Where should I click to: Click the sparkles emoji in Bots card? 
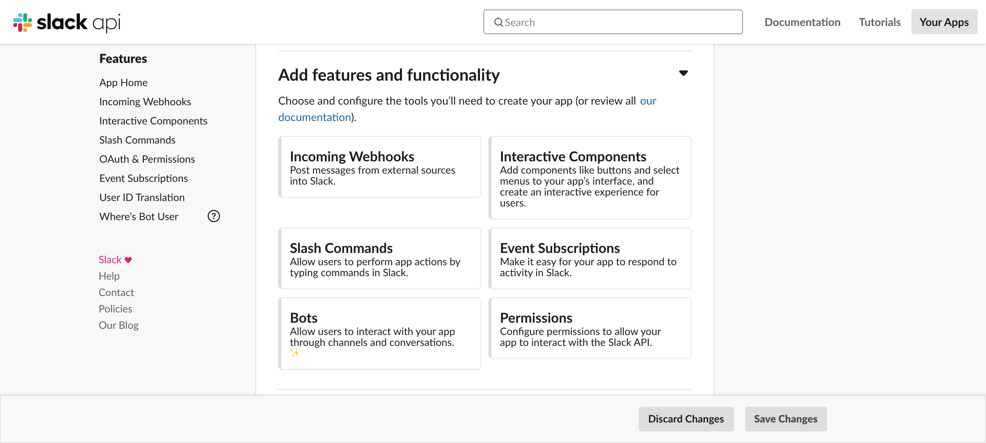[295, 353]
